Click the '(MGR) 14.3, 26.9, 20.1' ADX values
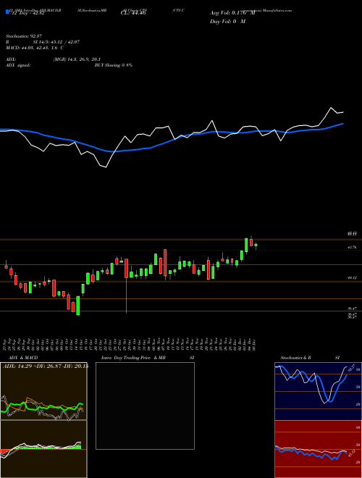The width and height of the screenshot is (362, 478). click(x=77, y=59)
